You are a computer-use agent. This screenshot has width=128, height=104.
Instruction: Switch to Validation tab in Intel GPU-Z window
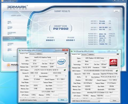(x=39, y=54)
